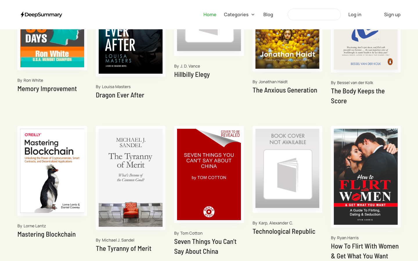
Task: Click the Sign up button
Action: (x=392, y=14)
